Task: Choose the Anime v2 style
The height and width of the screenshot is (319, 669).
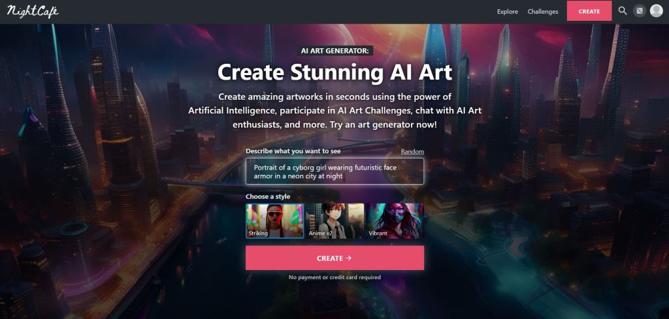Action: pos(335,220)
